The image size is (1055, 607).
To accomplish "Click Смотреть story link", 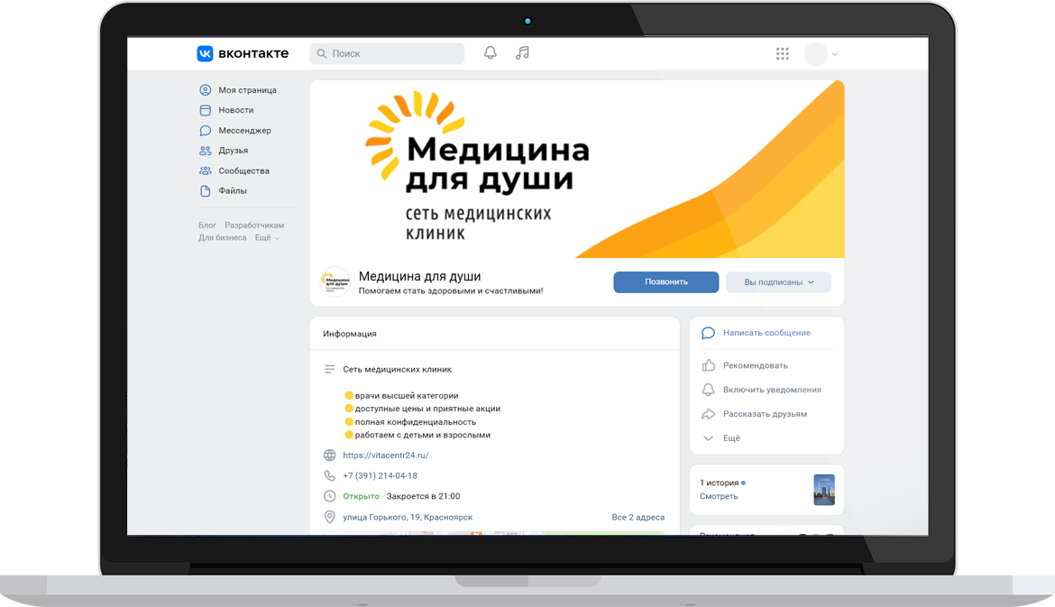I will coord(719,496).
